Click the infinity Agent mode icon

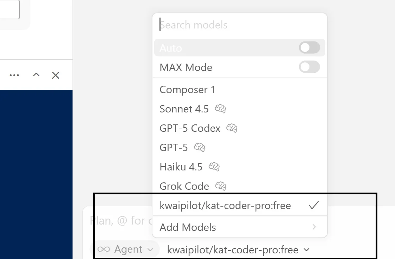104,250
